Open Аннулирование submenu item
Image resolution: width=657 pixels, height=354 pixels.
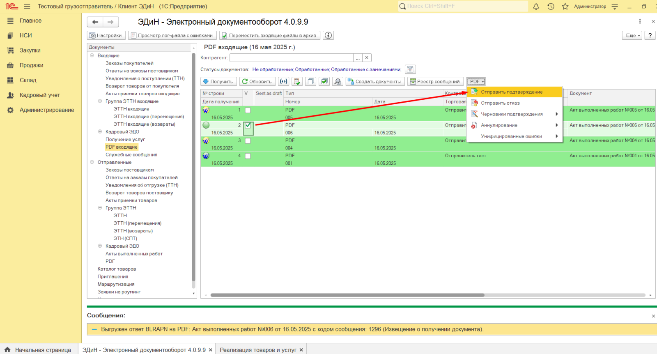click(515, 125)
